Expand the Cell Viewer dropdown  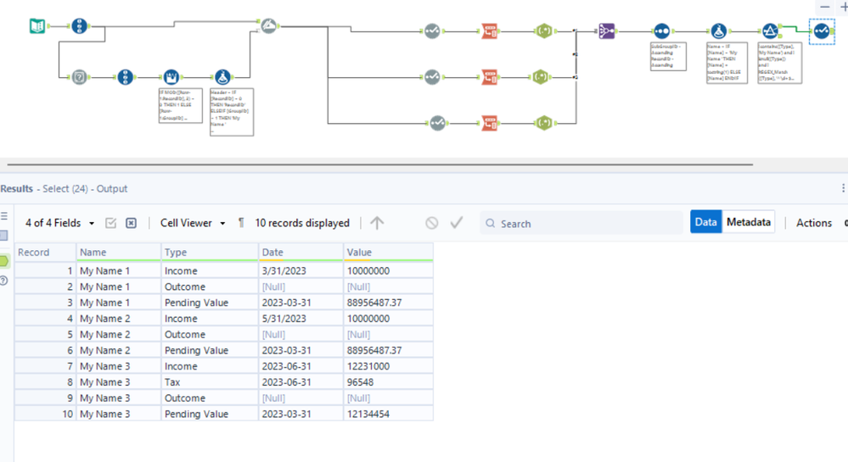(x=193, y=223)
